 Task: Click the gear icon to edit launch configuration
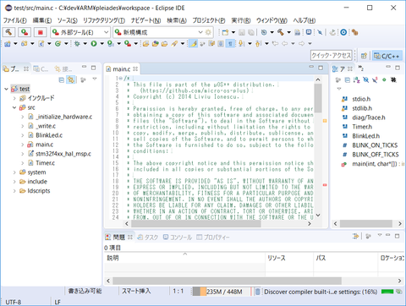point(208,32)
